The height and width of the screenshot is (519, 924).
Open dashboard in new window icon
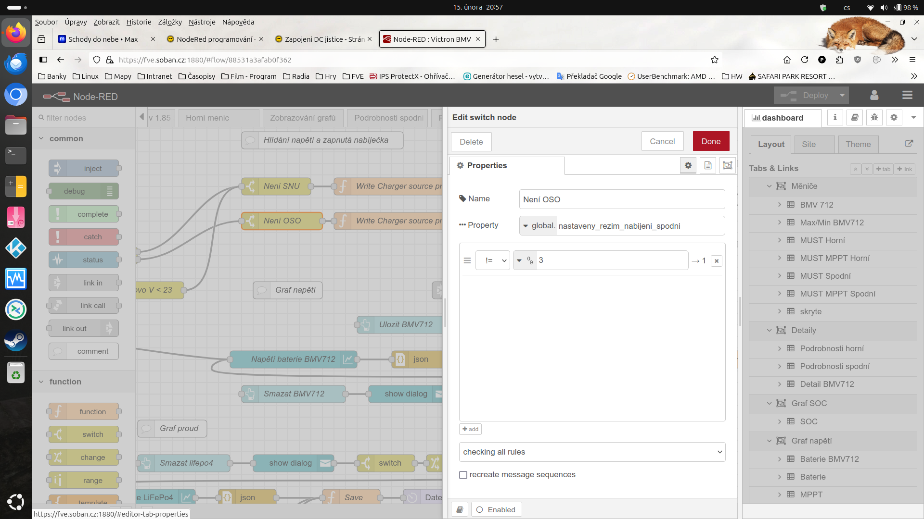[909, 144]
